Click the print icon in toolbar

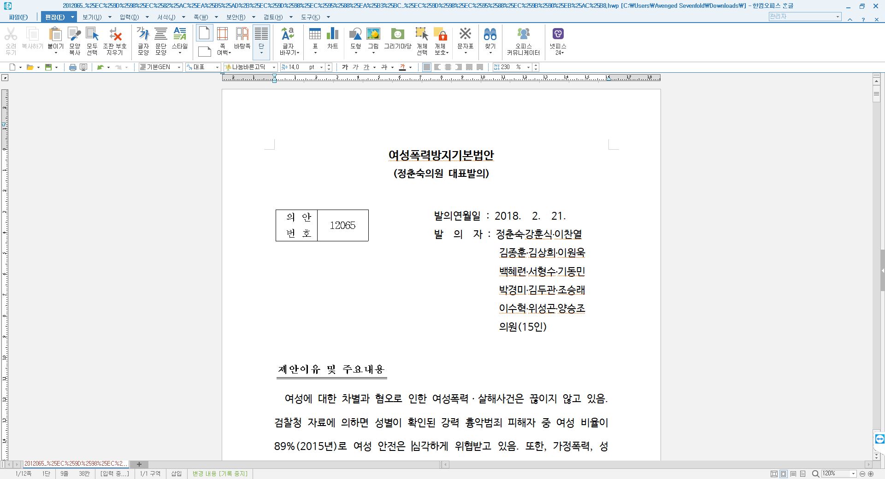pyautogui.click(x=72, y=67)
